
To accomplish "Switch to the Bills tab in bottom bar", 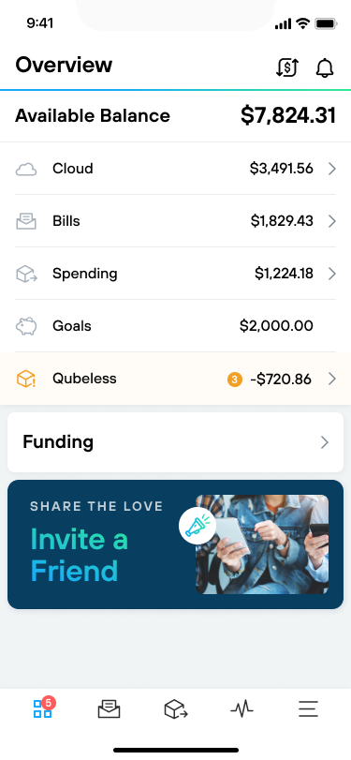I will (109, 709).
